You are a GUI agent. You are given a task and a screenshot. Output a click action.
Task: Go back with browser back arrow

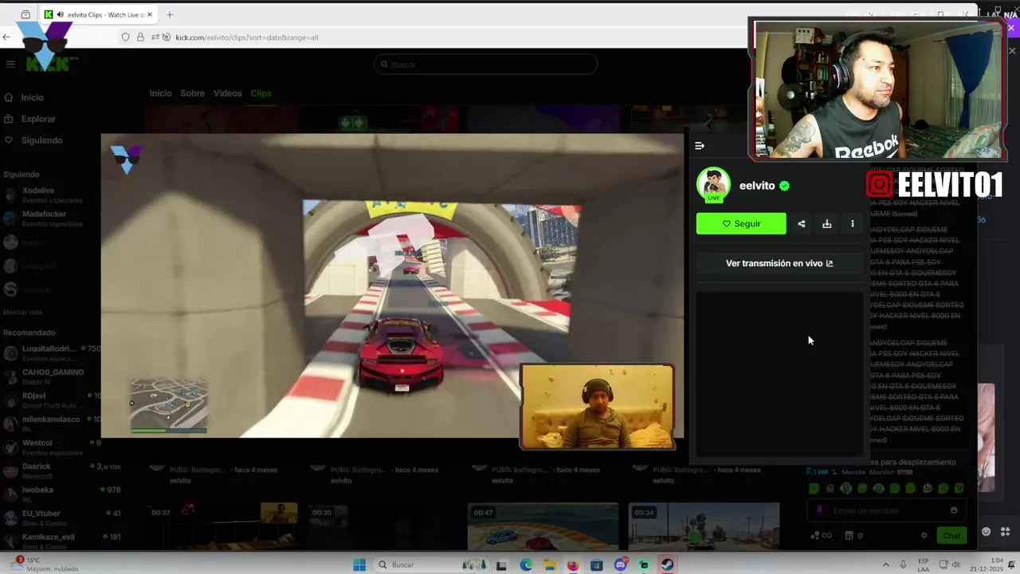click(x=7, y=37)
